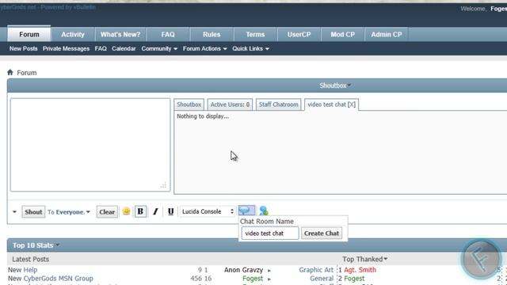Image resolution: width=507 pixels, height=285 pixels.
Task: Switch to the Shoutbox chat tab
Action: [189, 104]
